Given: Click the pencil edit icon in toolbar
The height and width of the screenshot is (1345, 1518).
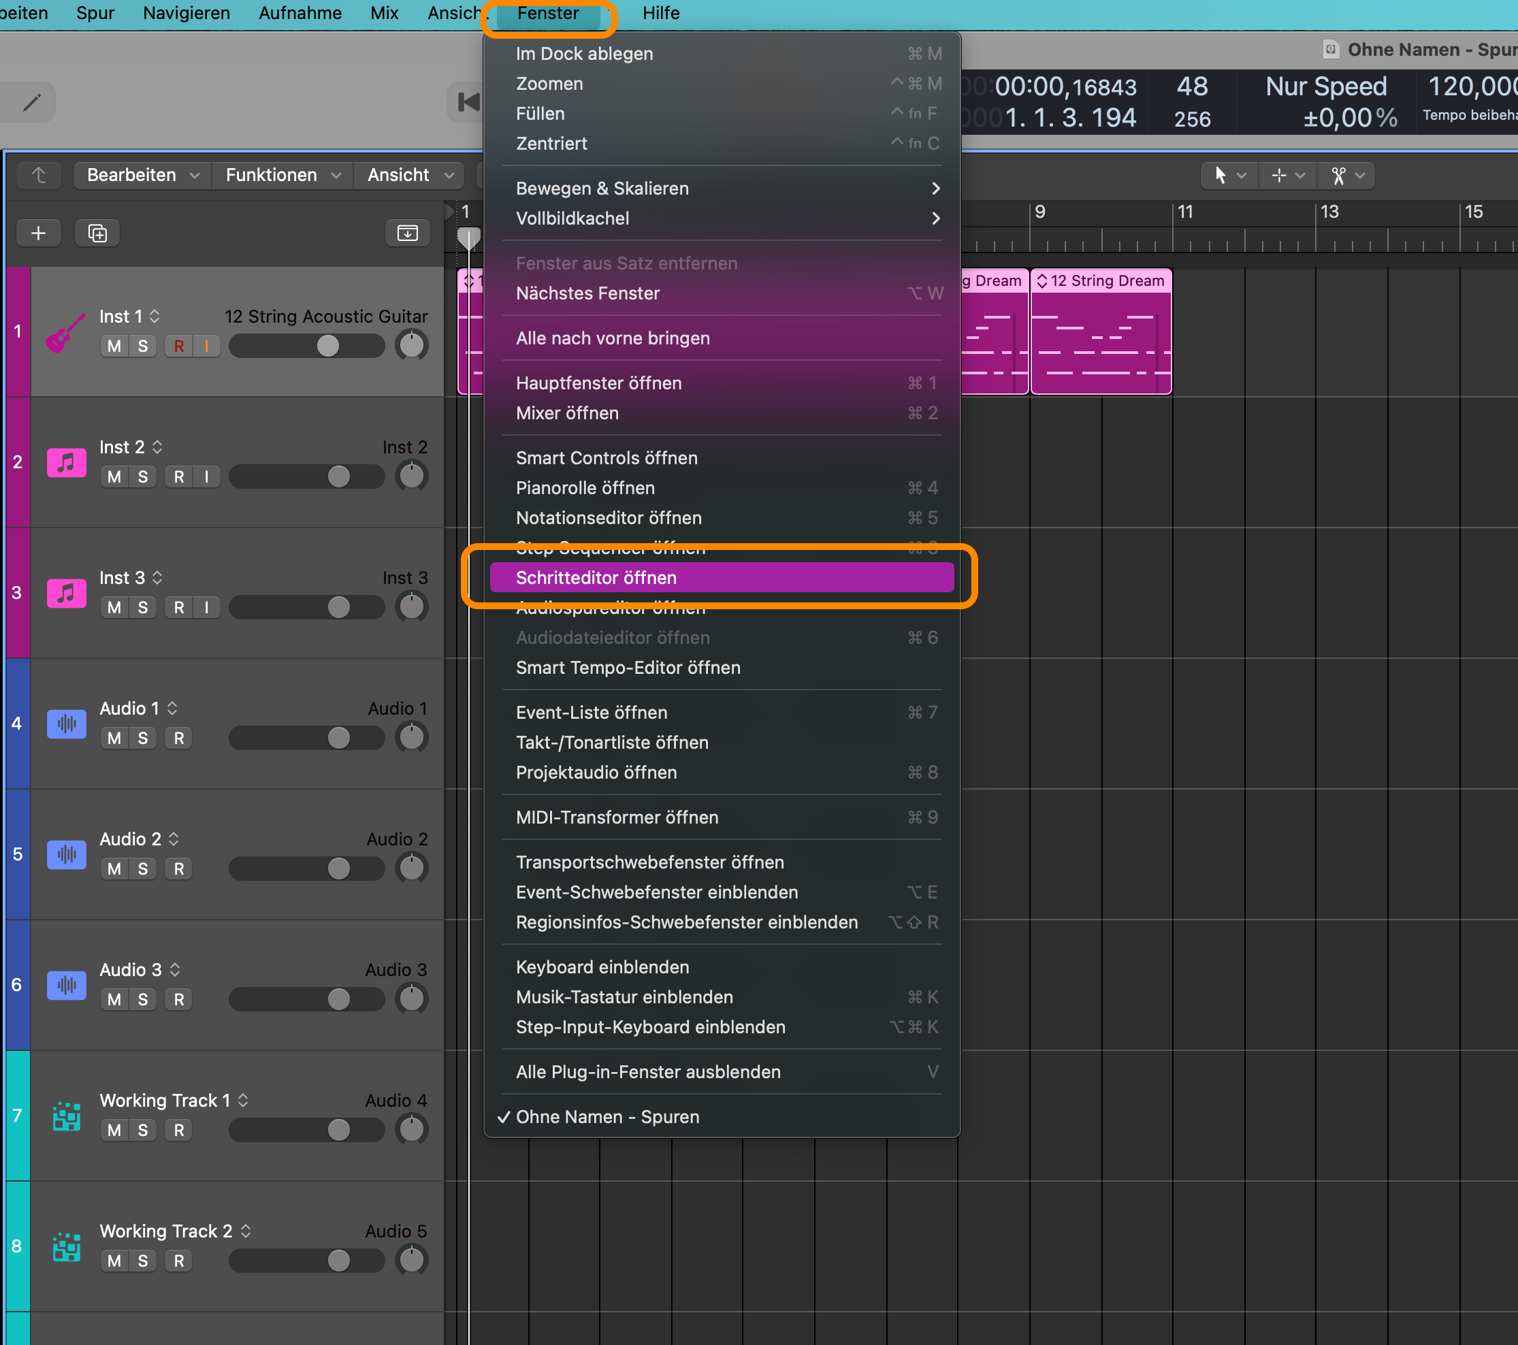Looking at the screenshot, I should click(31, 103).
